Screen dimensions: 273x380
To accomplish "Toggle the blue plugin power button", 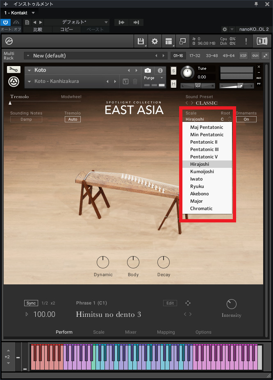I will (5, 22).
